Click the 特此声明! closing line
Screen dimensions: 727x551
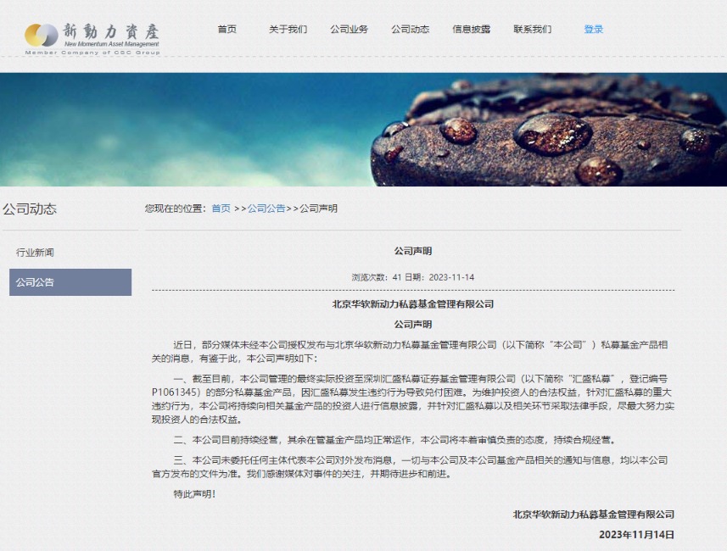coord(195,494)
